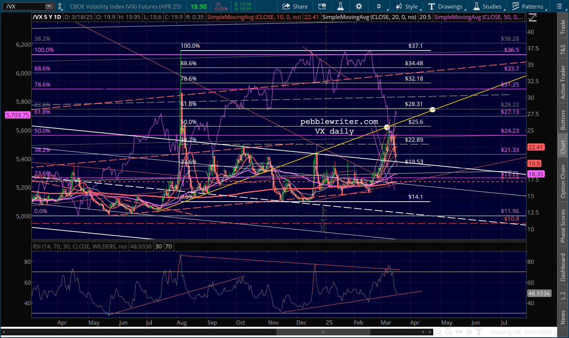Expand the /VX symbol dropdown arrow
The width and height of the screenshot is (569, 338).
pos(49,6)
